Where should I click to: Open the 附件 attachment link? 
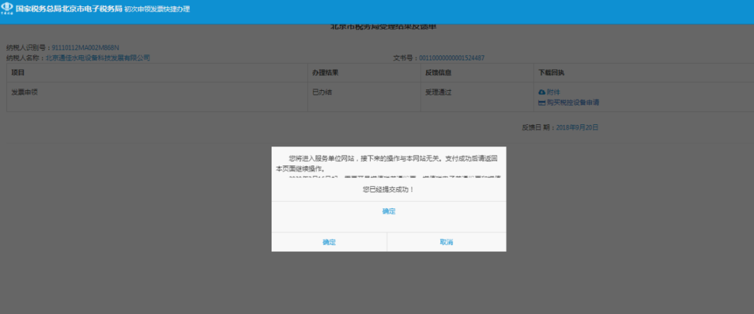(554, 92)
